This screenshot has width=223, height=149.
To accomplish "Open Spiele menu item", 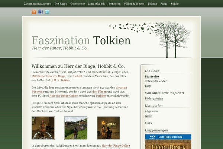I will [x=175, y=4].
